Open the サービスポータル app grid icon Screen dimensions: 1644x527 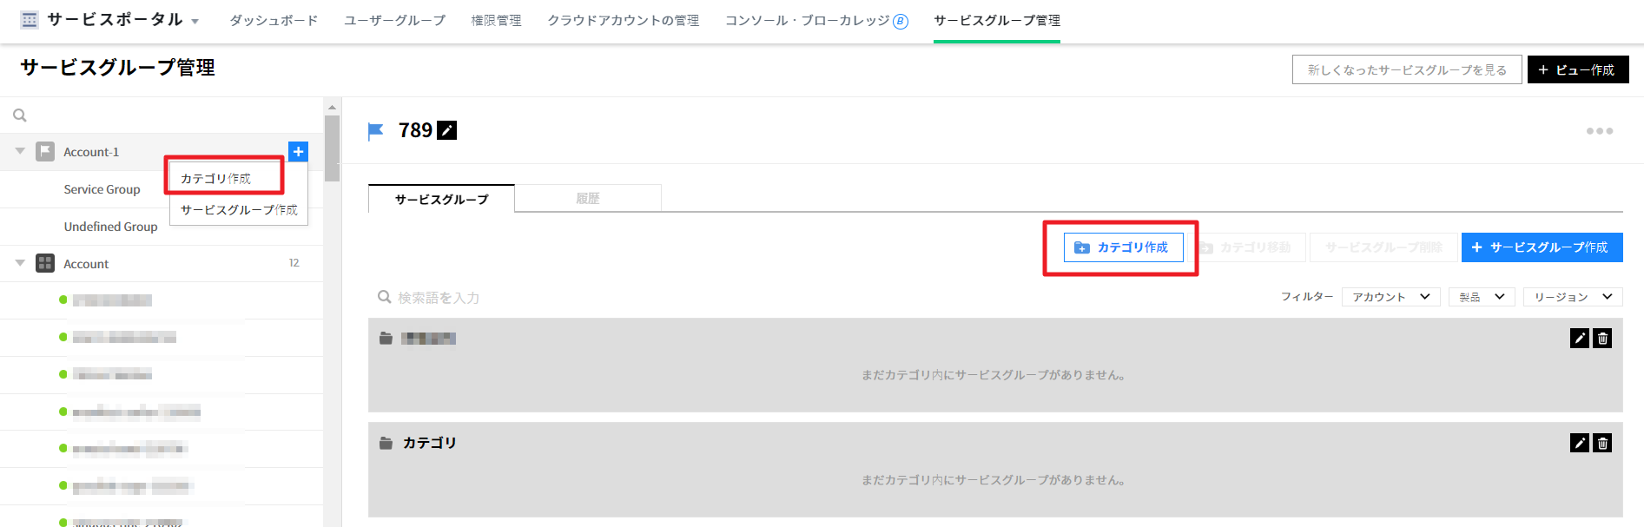30,20
